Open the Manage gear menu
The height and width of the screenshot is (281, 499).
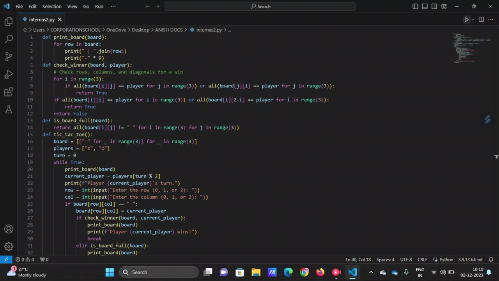pos(9,247)
